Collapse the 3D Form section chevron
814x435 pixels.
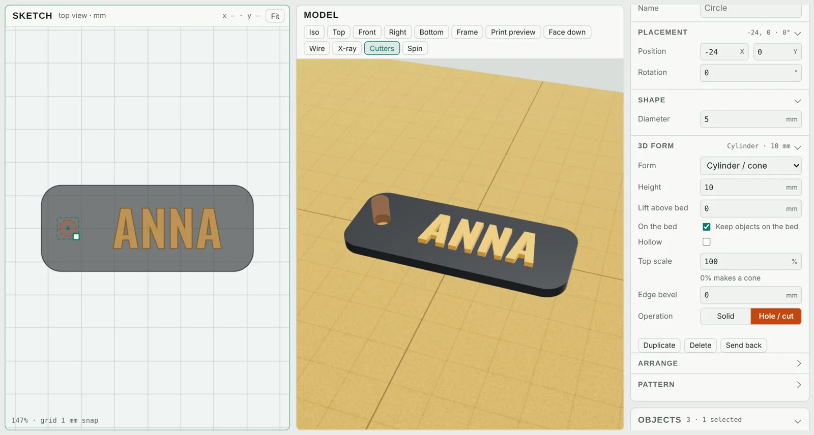coord(797,147)
